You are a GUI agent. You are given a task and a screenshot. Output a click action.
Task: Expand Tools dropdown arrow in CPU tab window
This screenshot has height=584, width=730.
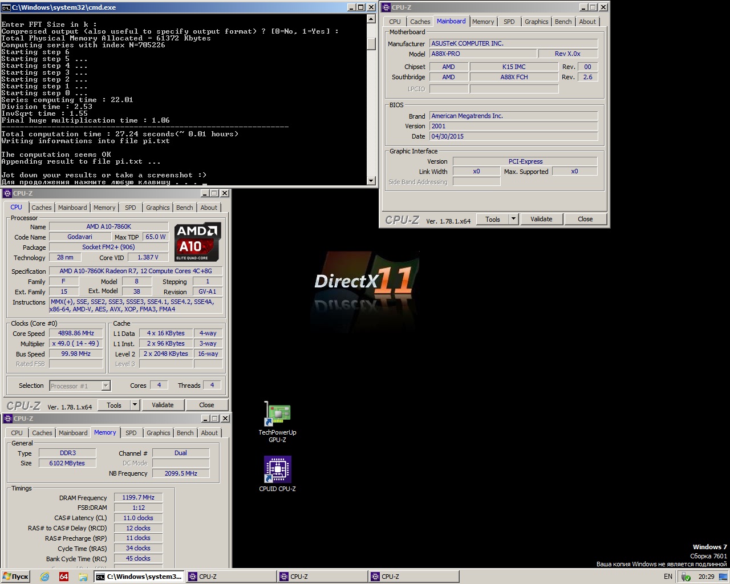[135, 405]
